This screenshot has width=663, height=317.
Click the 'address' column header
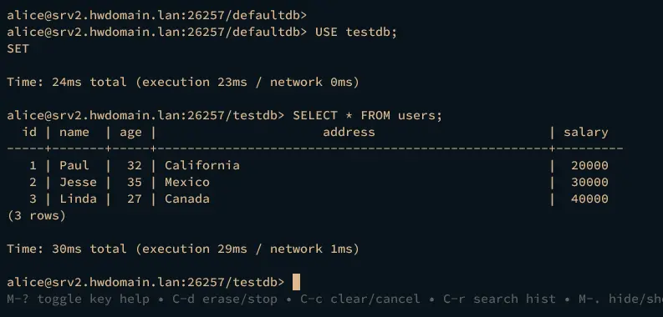coord(349,132)
